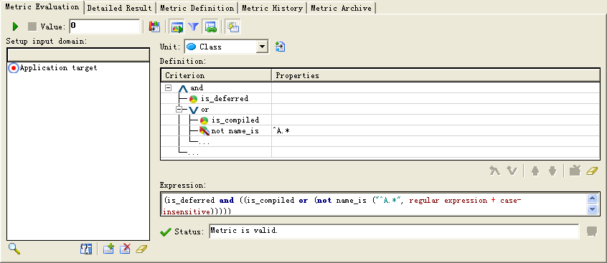Image resolution: width=607 pixels, height=263 pixels.
Task: Collapse the 'or' node in the criterion tree
Action: click(x=179, y=110)
